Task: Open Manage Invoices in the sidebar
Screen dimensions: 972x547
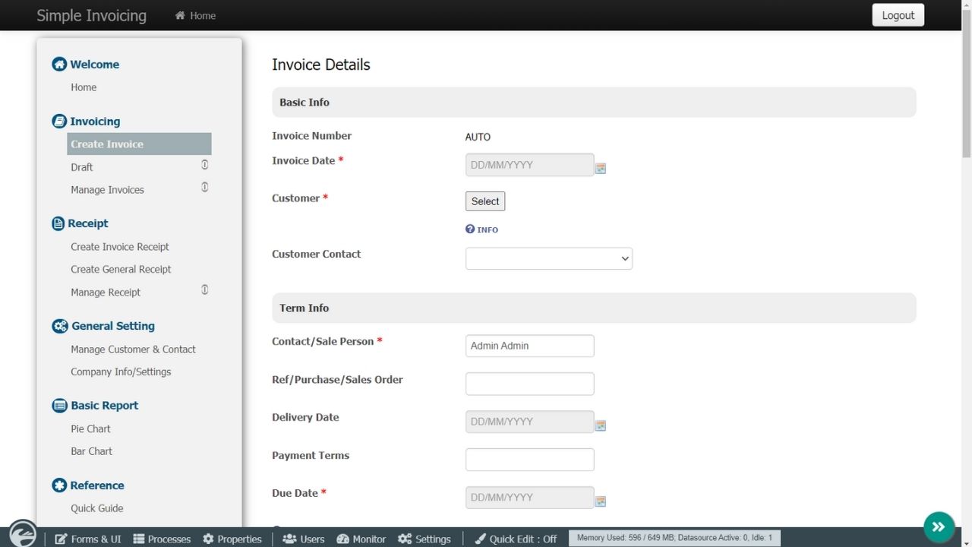Action: (107, 190)
